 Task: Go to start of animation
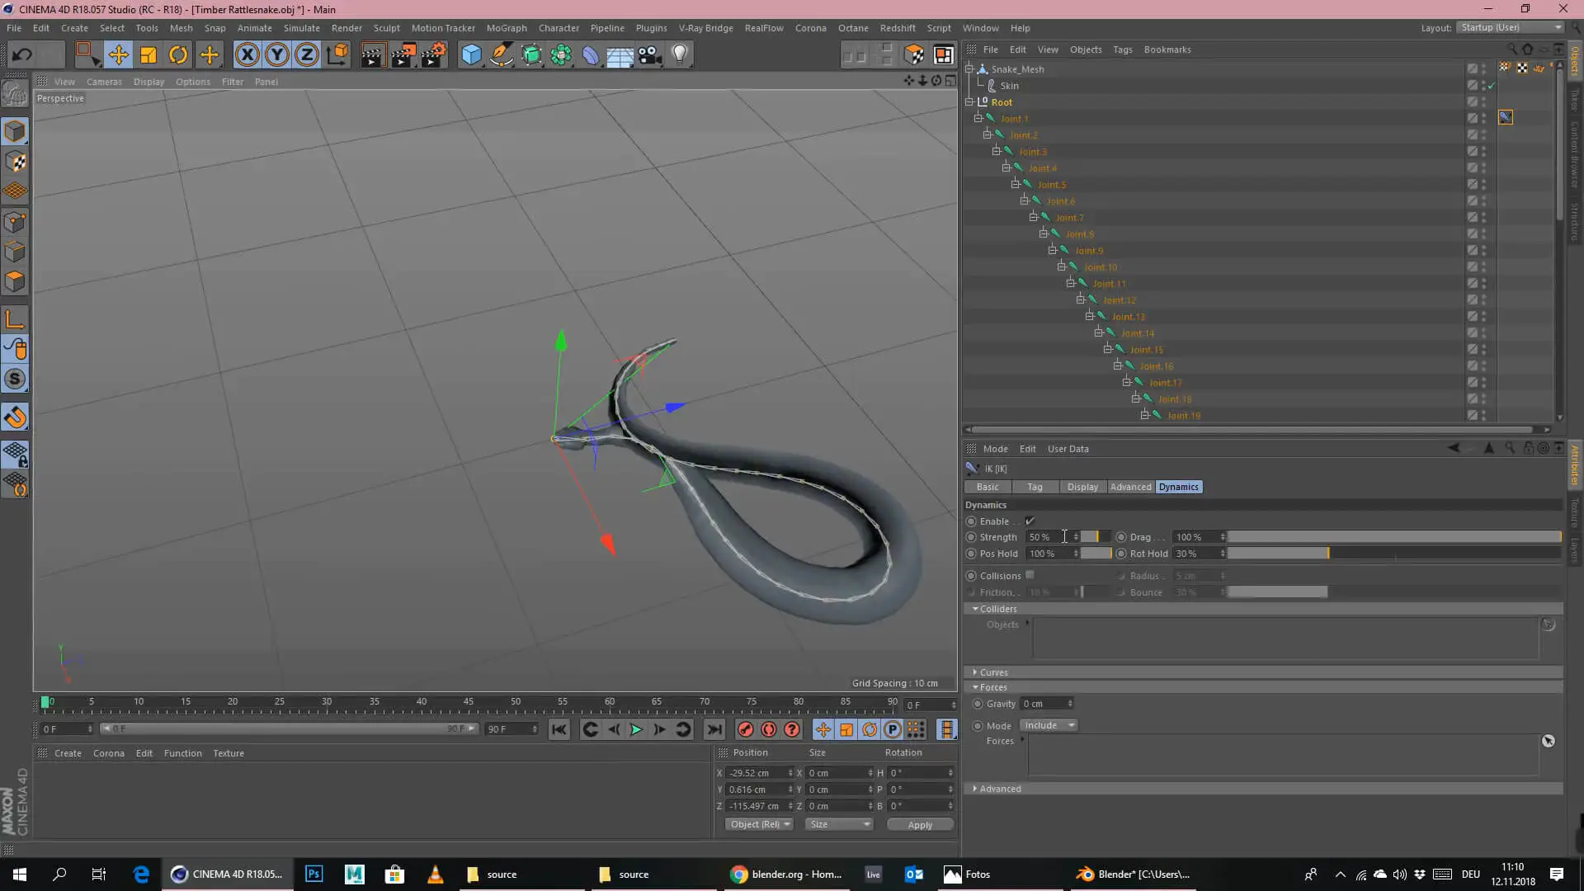pyautogui.click(x=559, y=729)
